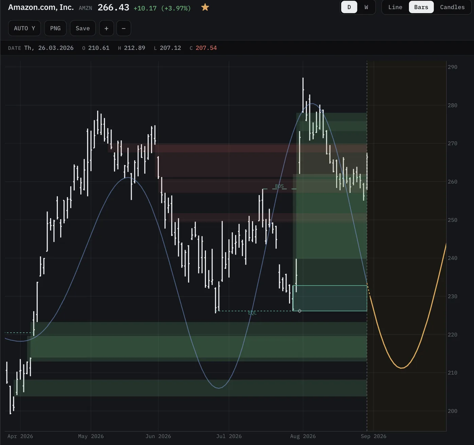Click the 250 price axis label
This screenshot has width=474, height=445.
(x=452, y=220)
